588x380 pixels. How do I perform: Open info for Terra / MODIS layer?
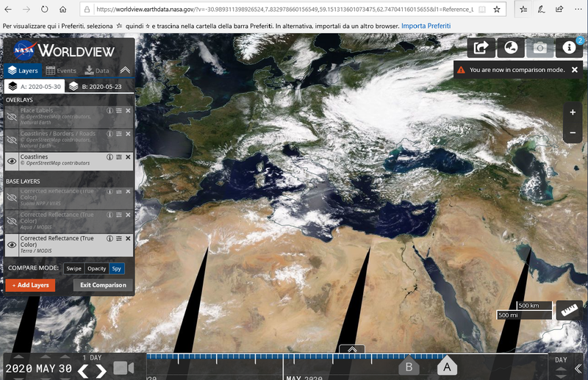(x=110, y=239)
